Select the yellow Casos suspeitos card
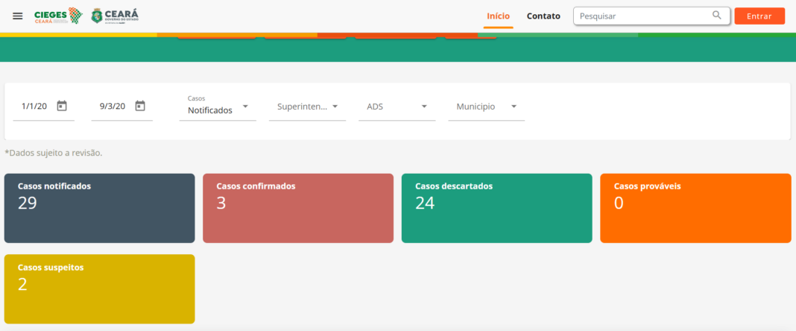This screenshot has width=796, height=331. [99, 289]
